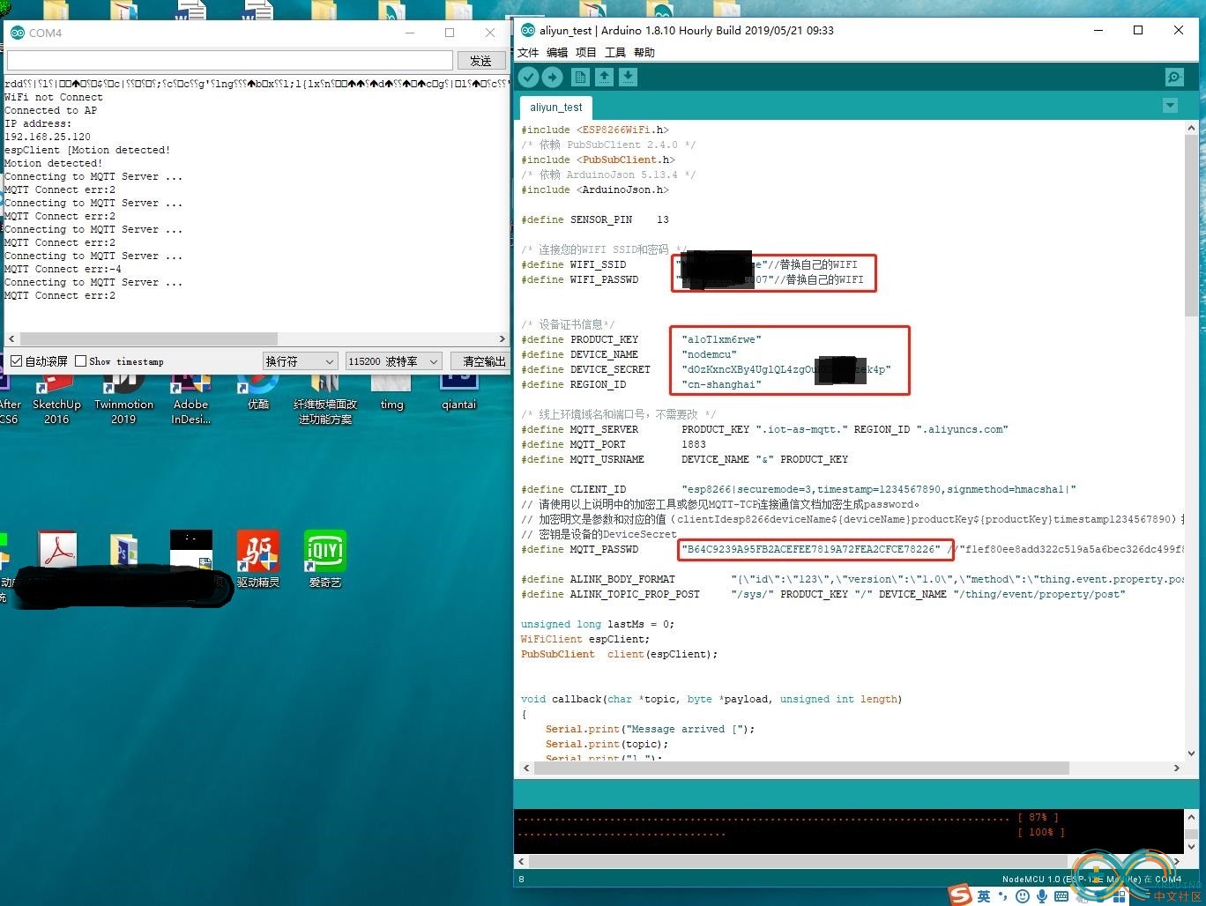Click the 'MQTT Connect err:-4' output line
The height and width of the screenshot is (906, 1206).
pos(63,269)
